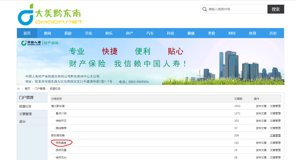
Task: Click the article count 162
Action: click(237, 143)
